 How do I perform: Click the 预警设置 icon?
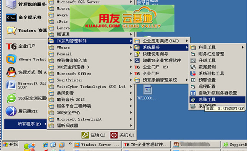[193, 80]
